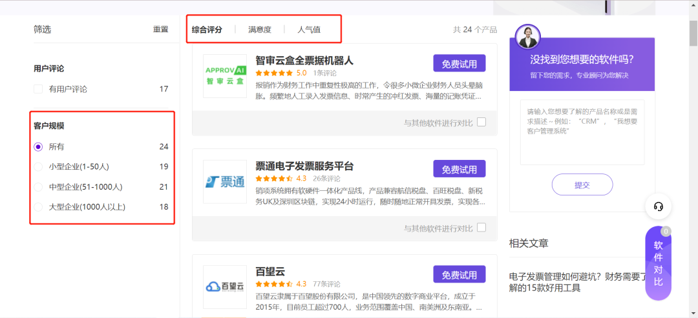Click 免费试用 for 票通电子发票服务平台
This screenshot has height=318, width=698.
click(460, 169)
